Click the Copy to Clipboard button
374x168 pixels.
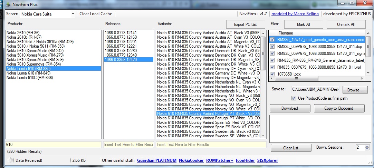339,108
